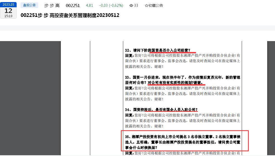This screenshot has height=156, width=275.
Task: Click the 盘后公告 tag
Action: tap(29, 5)
